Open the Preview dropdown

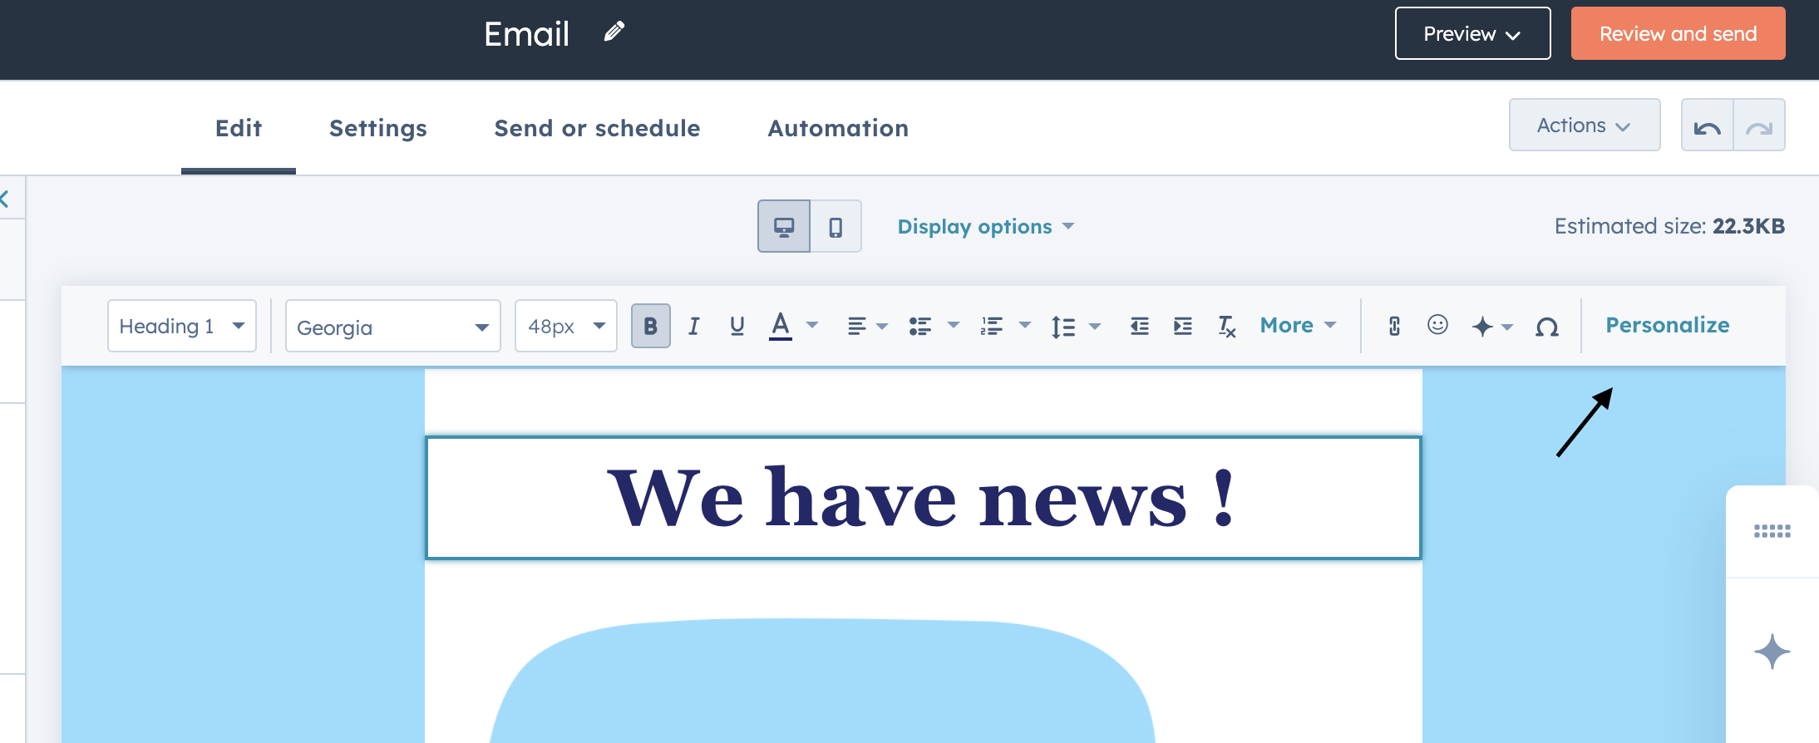coord(1472,33)
